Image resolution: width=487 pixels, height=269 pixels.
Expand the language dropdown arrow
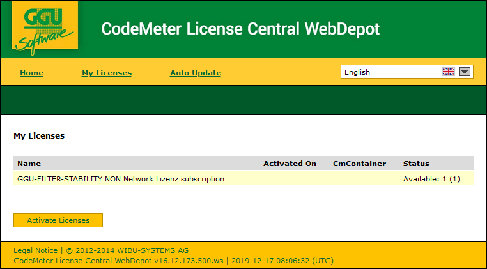point(465,72)
